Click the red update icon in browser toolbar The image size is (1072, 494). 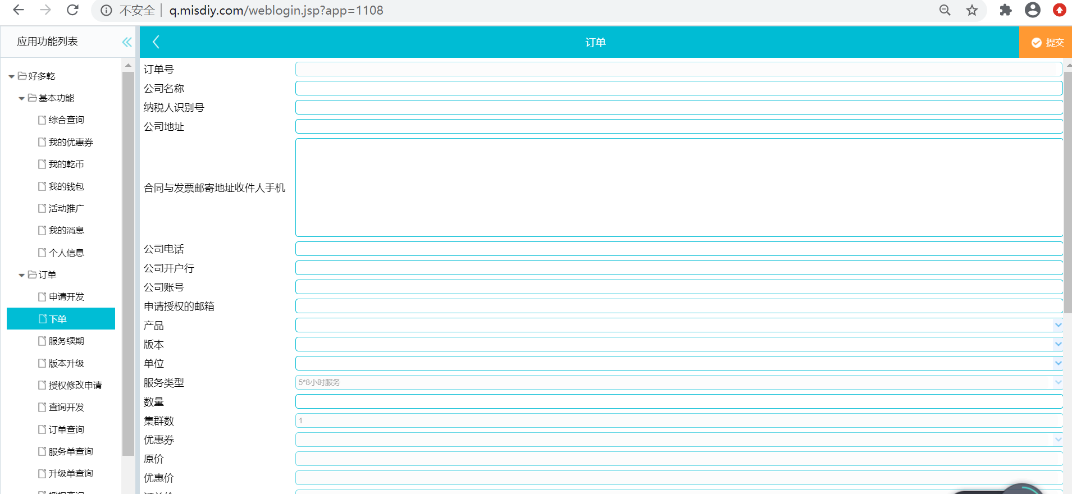[x=1059, y=10]
